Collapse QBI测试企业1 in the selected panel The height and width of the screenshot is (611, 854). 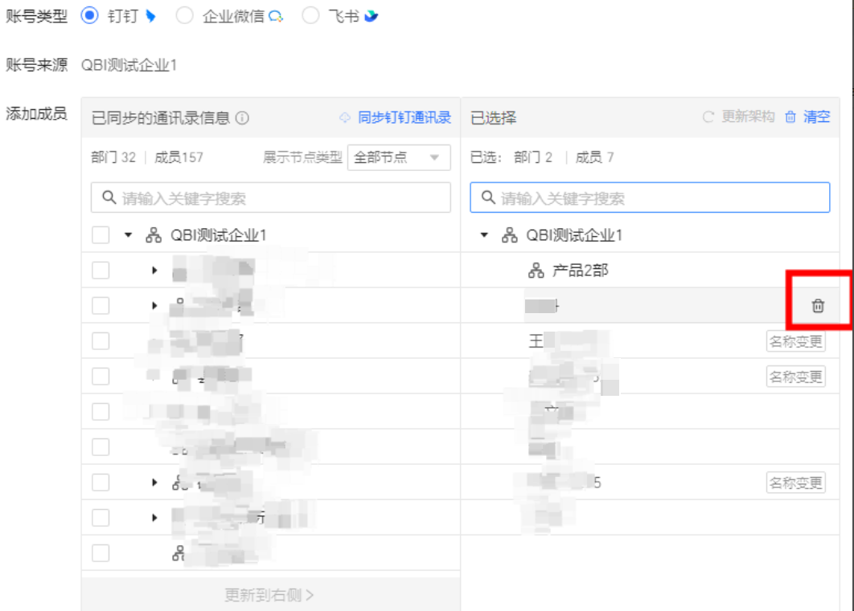pyautogui.click(x=484, y=235)
